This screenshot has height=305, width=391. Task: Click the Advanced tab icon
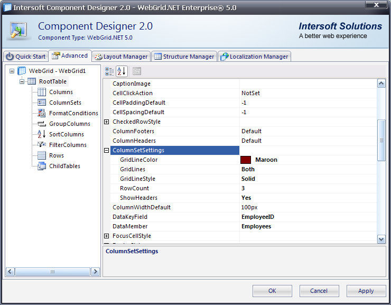pos(55,56)
